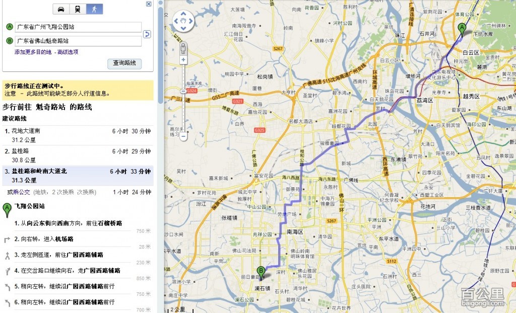This screenshot has height=313, width=516.
Task: Click the Street View pegman icon
Action: (x=183, y=48)
